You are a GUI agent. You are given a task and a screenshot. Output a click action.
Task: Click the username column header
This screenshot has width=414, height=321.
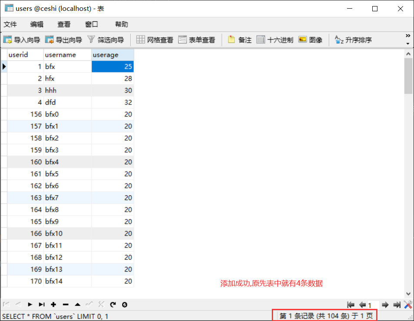(x=67, y=55)
